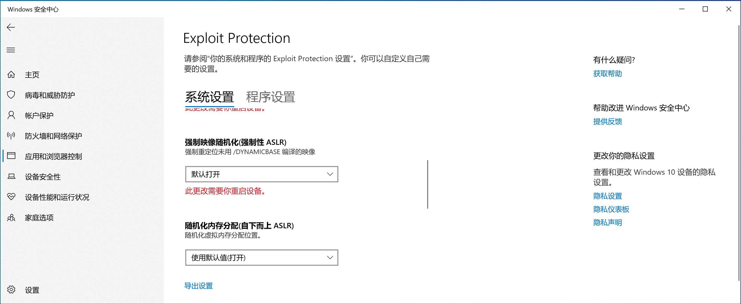Select the 系统设置 tab

coord(209,97)
